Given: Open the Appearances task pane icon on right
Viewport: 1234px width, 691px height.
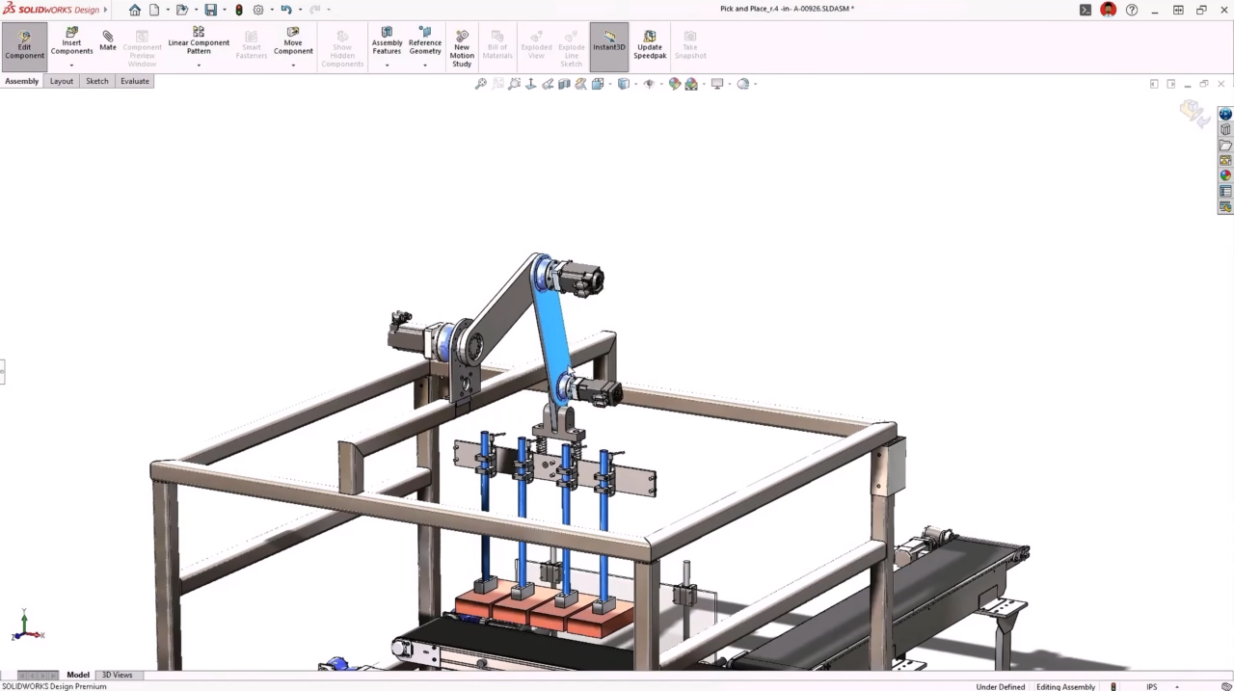Looking at the screenshot, I should tap(1225, 175).
